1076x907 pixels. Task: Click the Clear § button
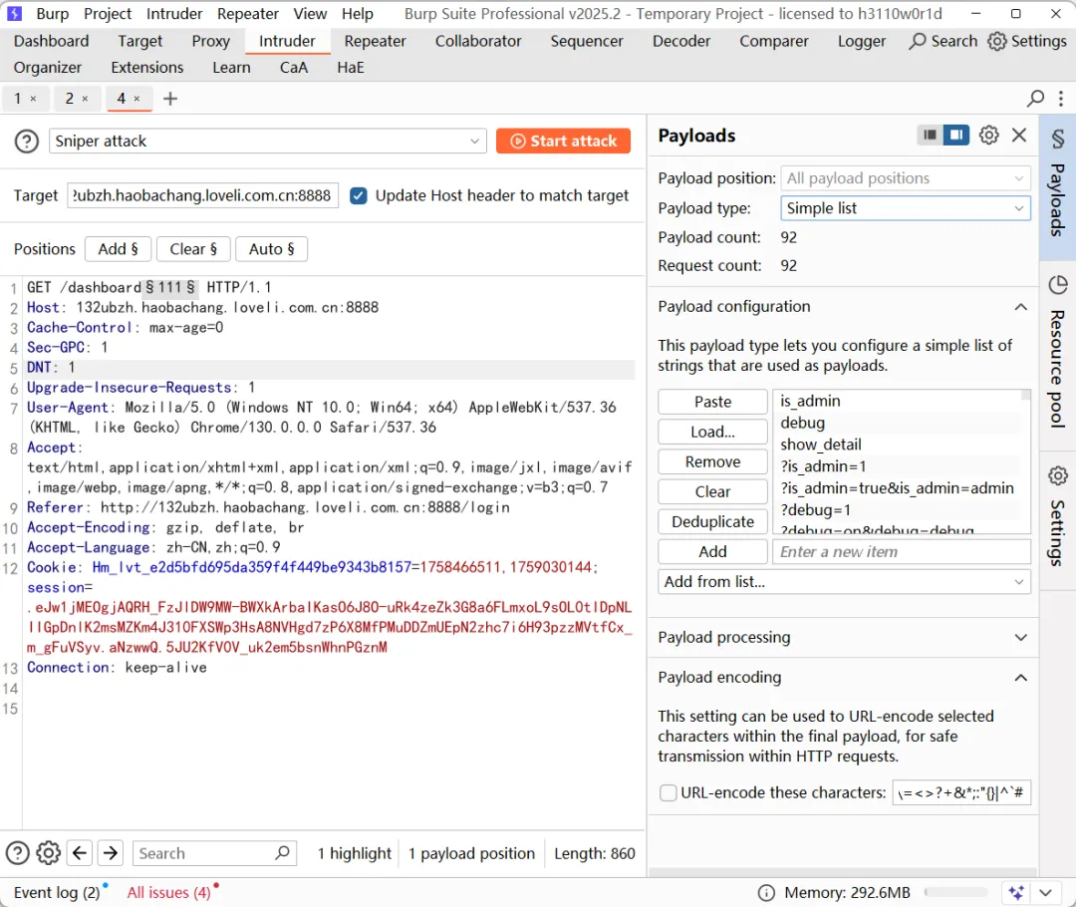193,249
